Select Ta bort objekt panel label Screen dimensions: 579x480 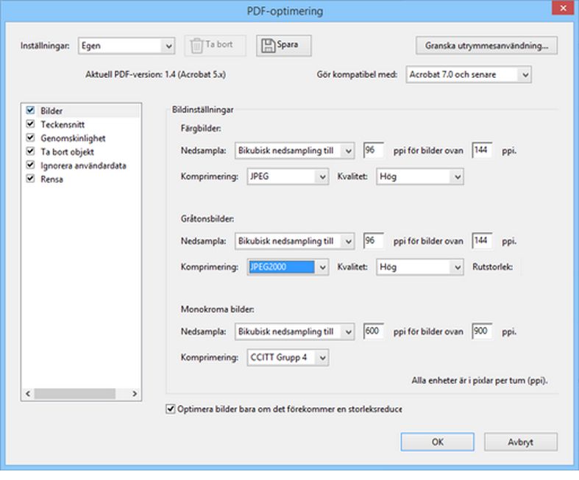(x=67, y=151)
